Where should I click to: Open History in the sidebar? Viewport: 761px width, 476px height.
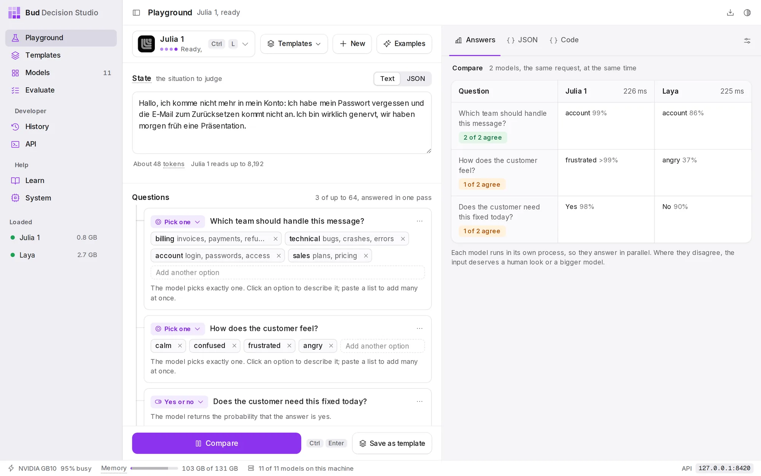tap(61, 126)
